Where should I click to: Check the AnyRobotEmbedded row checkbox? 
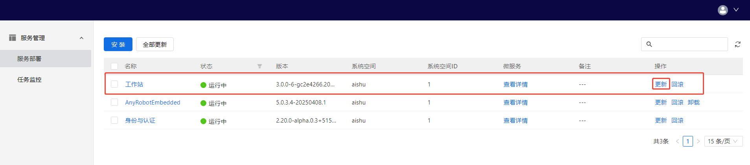point(114,102)
